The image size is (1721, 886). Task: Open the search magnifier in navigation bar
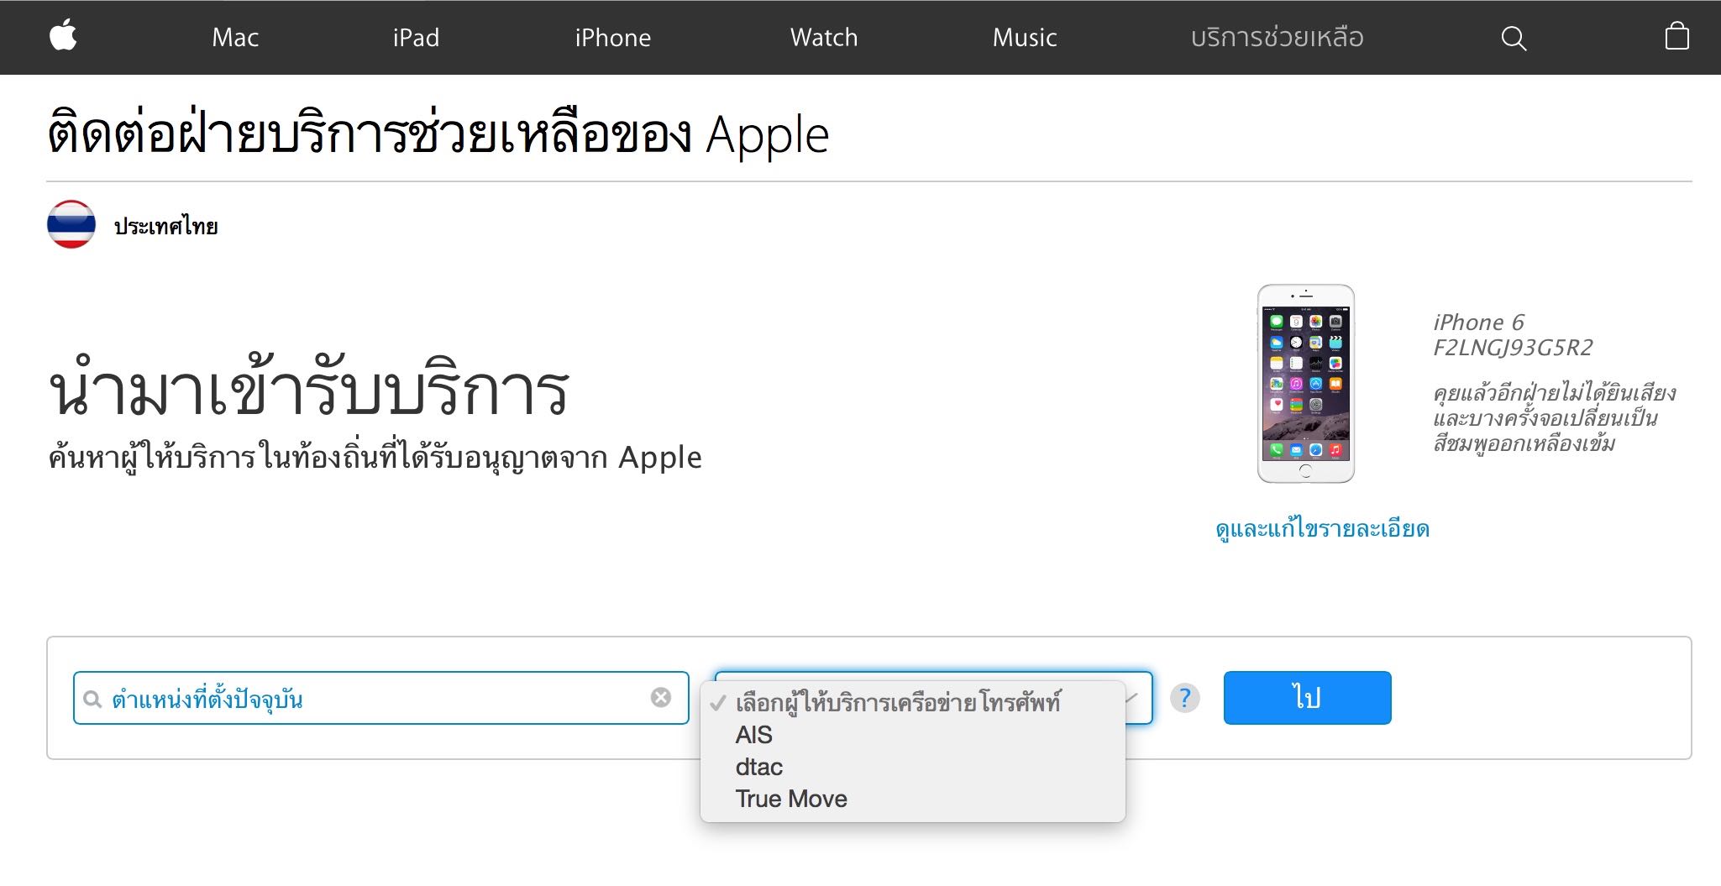pyautogui.click(x=1514, y=38)
